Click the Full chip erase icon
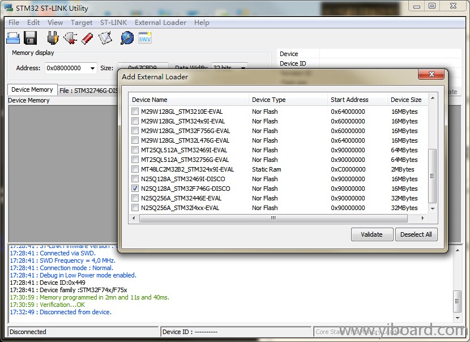The width and height of the screenshot is (470, 342). 87,38
